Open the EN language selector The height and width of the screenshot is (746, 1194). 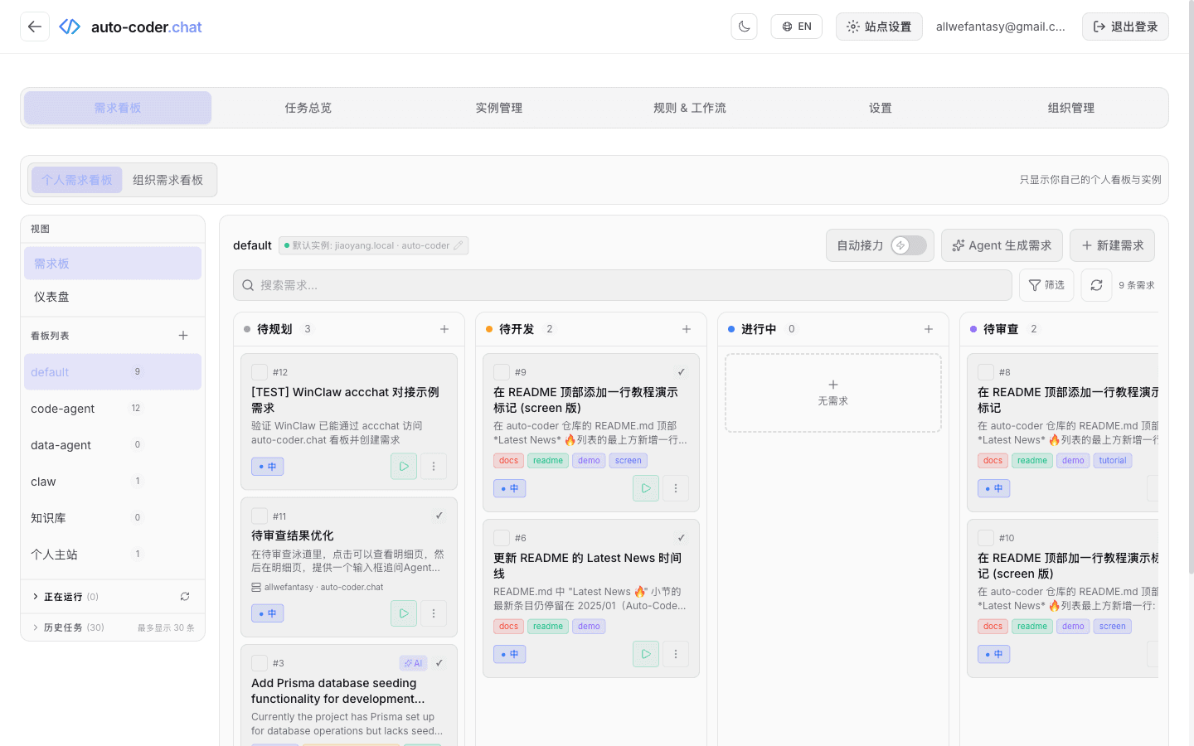[796, 26]
